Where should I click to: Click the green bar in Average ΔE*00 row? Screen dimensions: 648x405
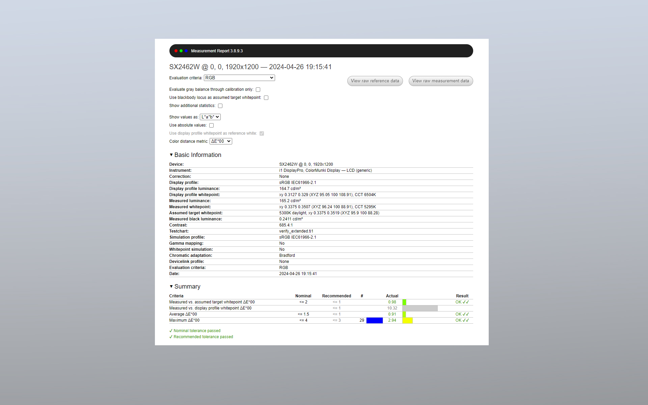404,314
